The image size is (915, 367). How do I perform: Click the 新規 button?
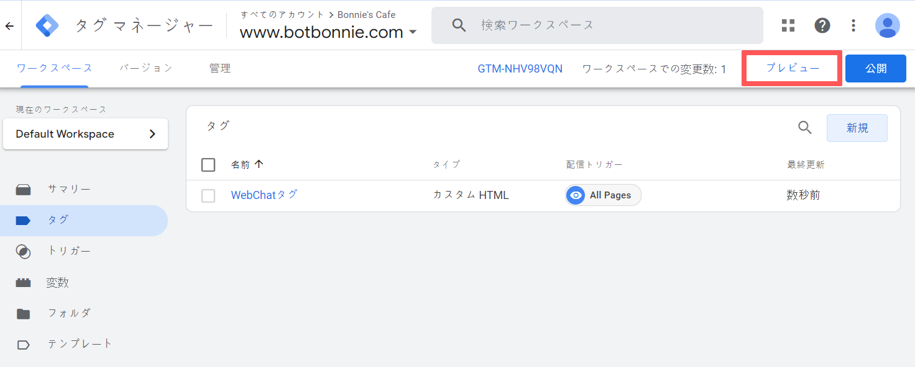857,128
